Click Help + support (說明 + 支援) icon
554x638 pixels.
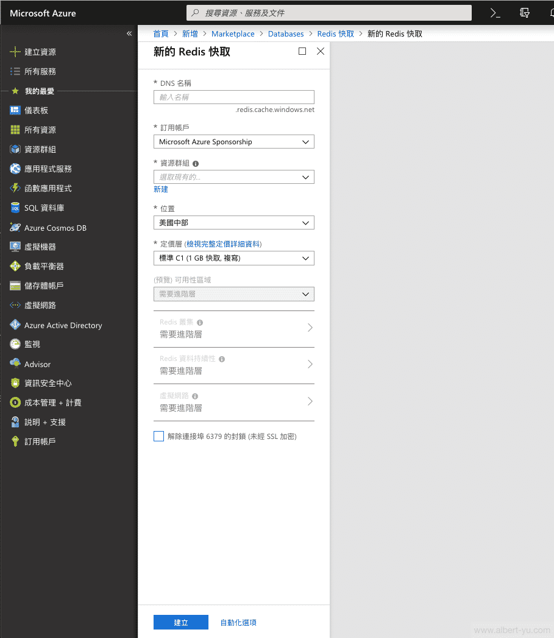(15, 422)
